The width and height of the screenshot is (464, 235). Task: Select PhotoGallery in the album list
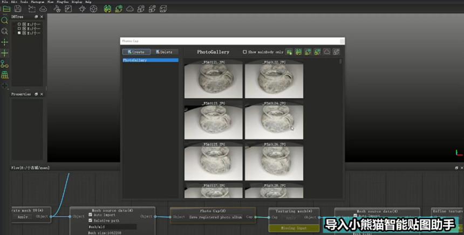point(151,60)
